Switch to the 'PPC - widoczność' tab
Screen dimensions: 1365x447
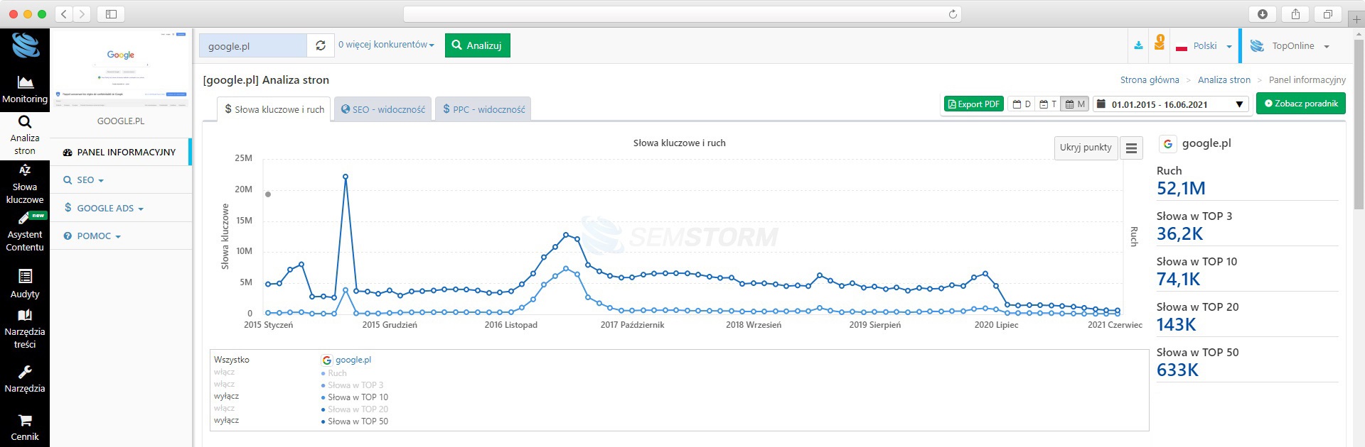coord(483,109)
